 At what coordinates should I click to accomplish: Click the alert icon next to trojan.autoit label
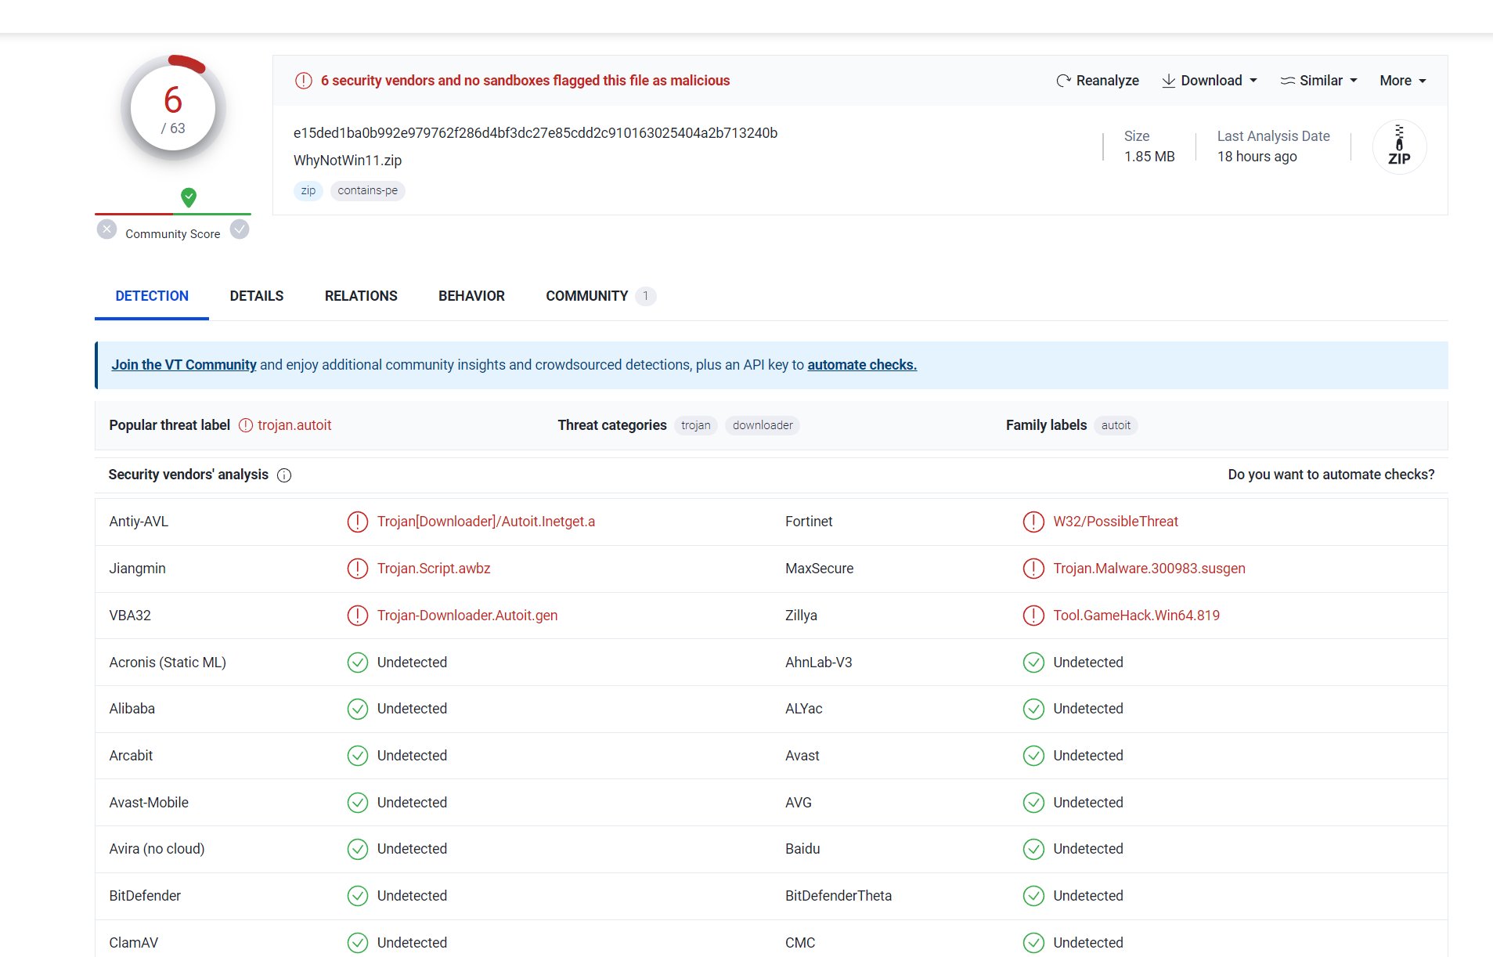click(x=246, y=425)
